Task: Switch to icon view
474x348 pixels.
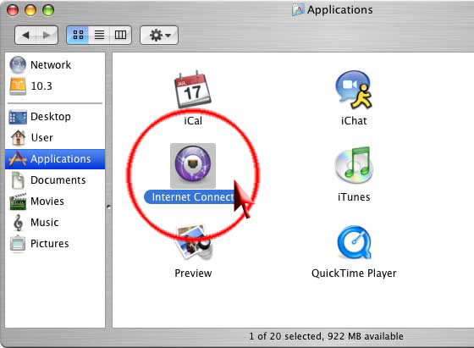Action: (78, 35)
